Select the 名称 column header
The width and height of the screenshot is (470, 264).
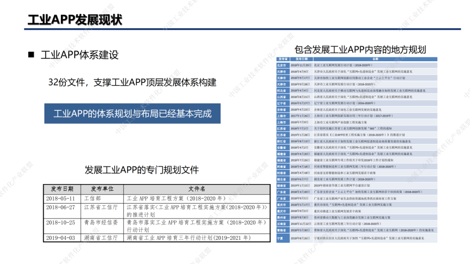coord(375,59)
